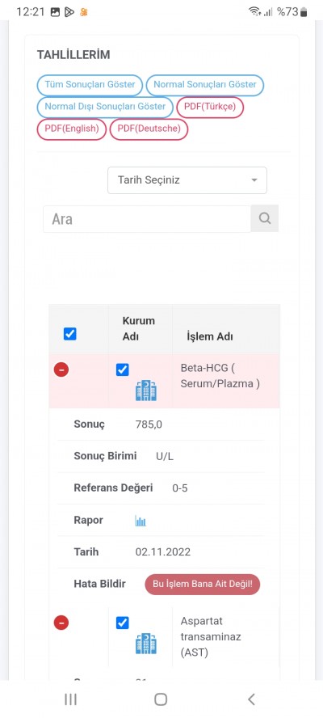Open the Beta-HCG report chart icon
323x718 pixels.
(141, 521)
